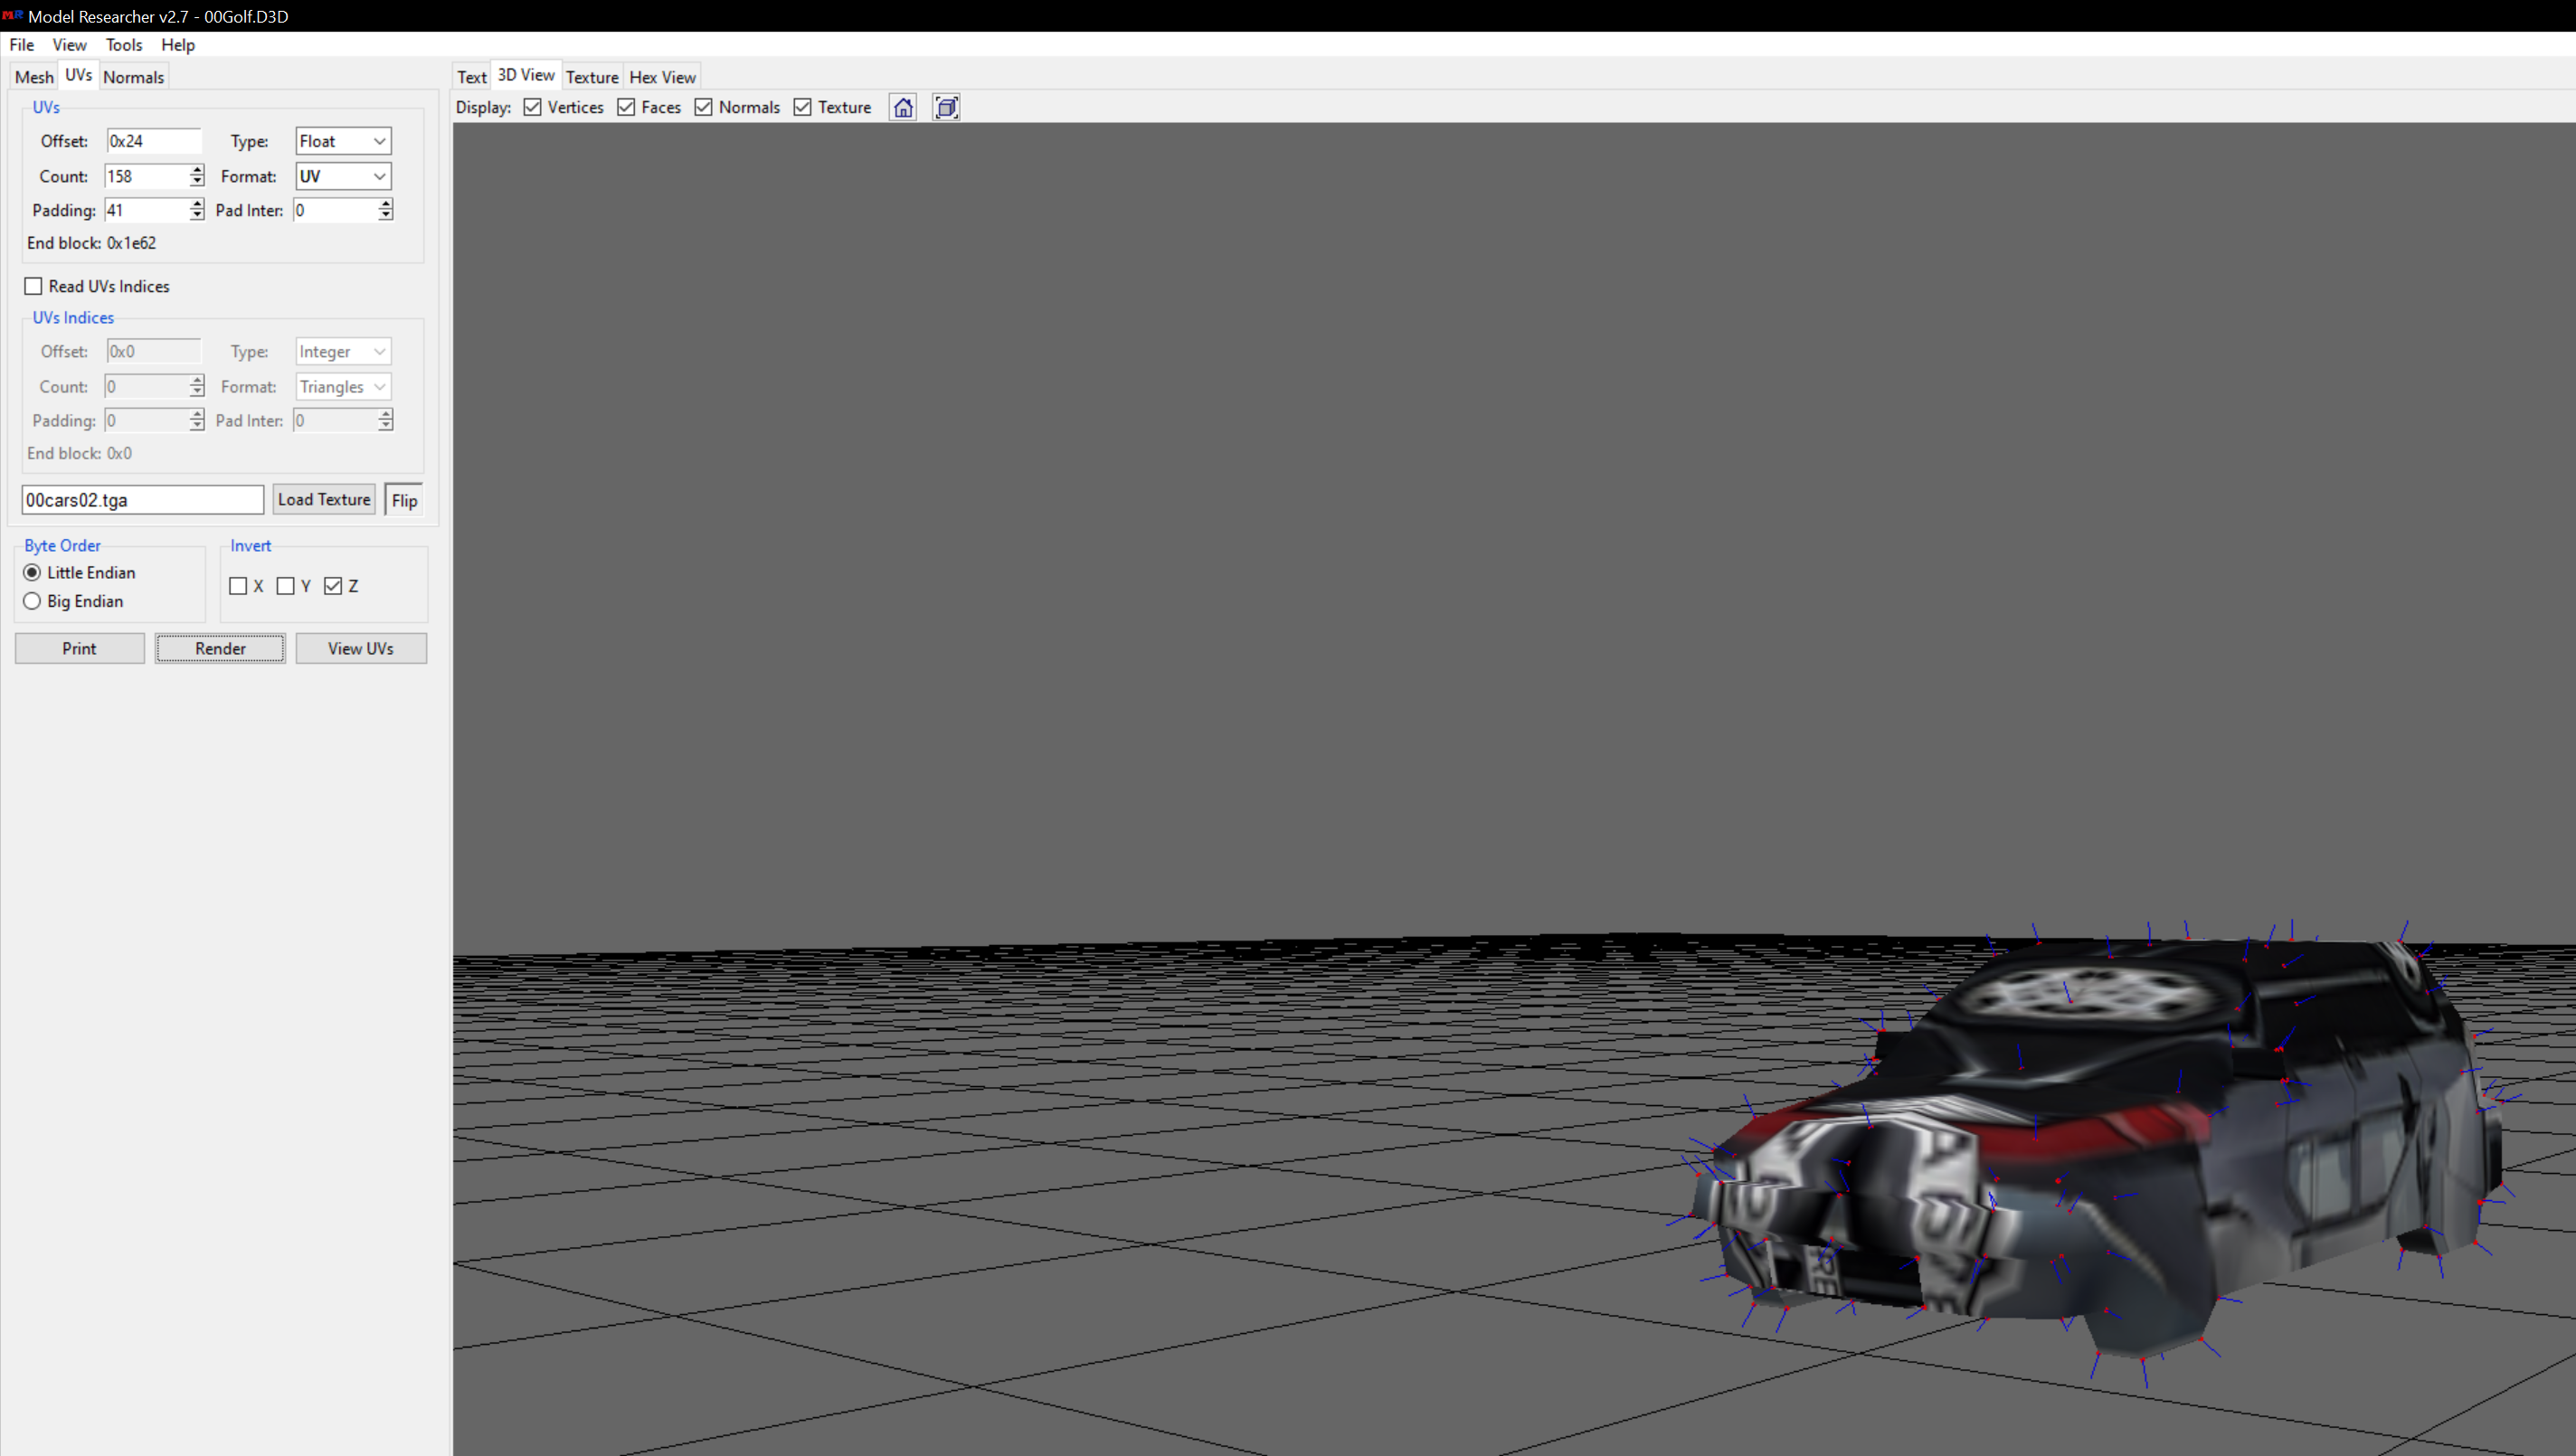Increase UVs Pad Inter value with up arrow
Image resolution: width=2576 pixels, height=1456 pixels.
(386, 204)
